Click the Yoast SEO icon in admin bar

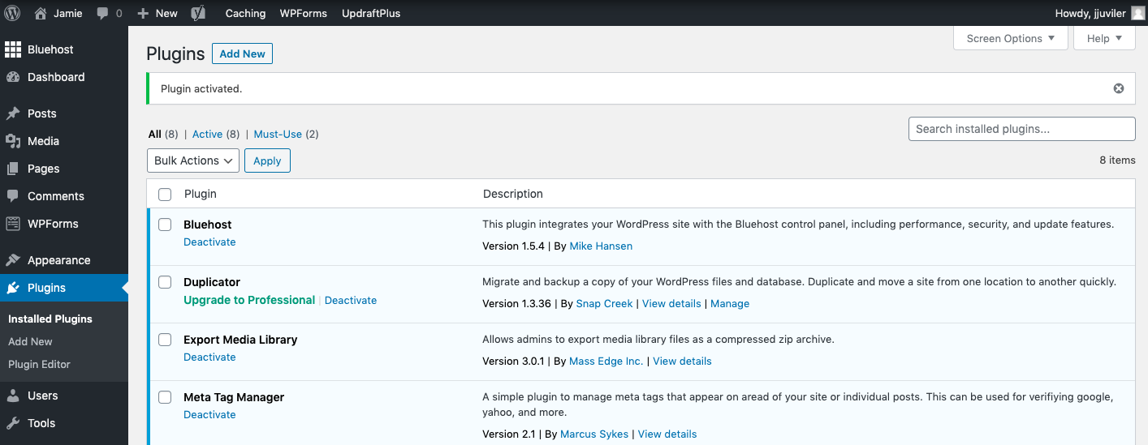pos(197,13)
